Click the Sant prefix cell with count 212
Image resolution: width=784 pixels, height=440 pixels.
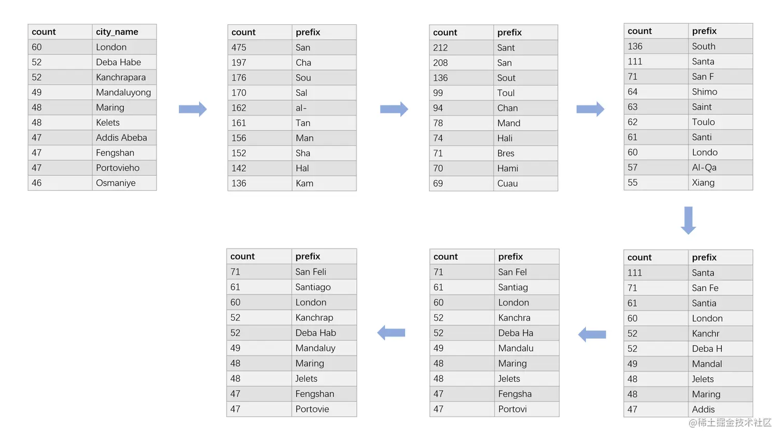point(526,48)
